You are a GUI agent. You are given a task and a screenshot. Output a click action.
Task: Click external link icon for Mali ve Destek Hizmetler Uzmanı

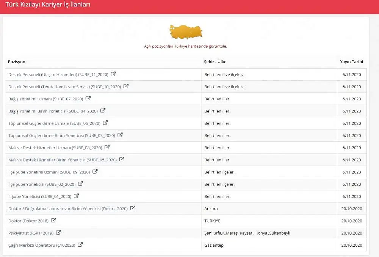107,147
